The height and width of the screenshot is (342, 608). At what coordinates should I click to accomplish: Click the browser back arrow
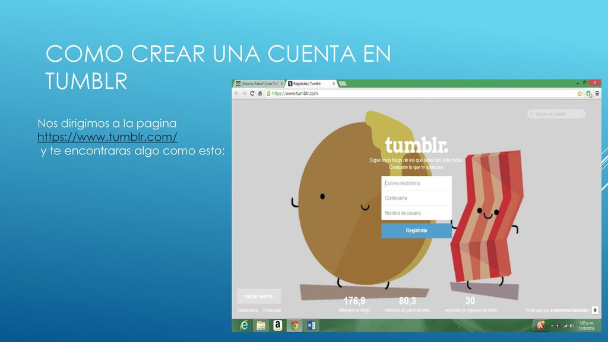[x=236, y=93]
